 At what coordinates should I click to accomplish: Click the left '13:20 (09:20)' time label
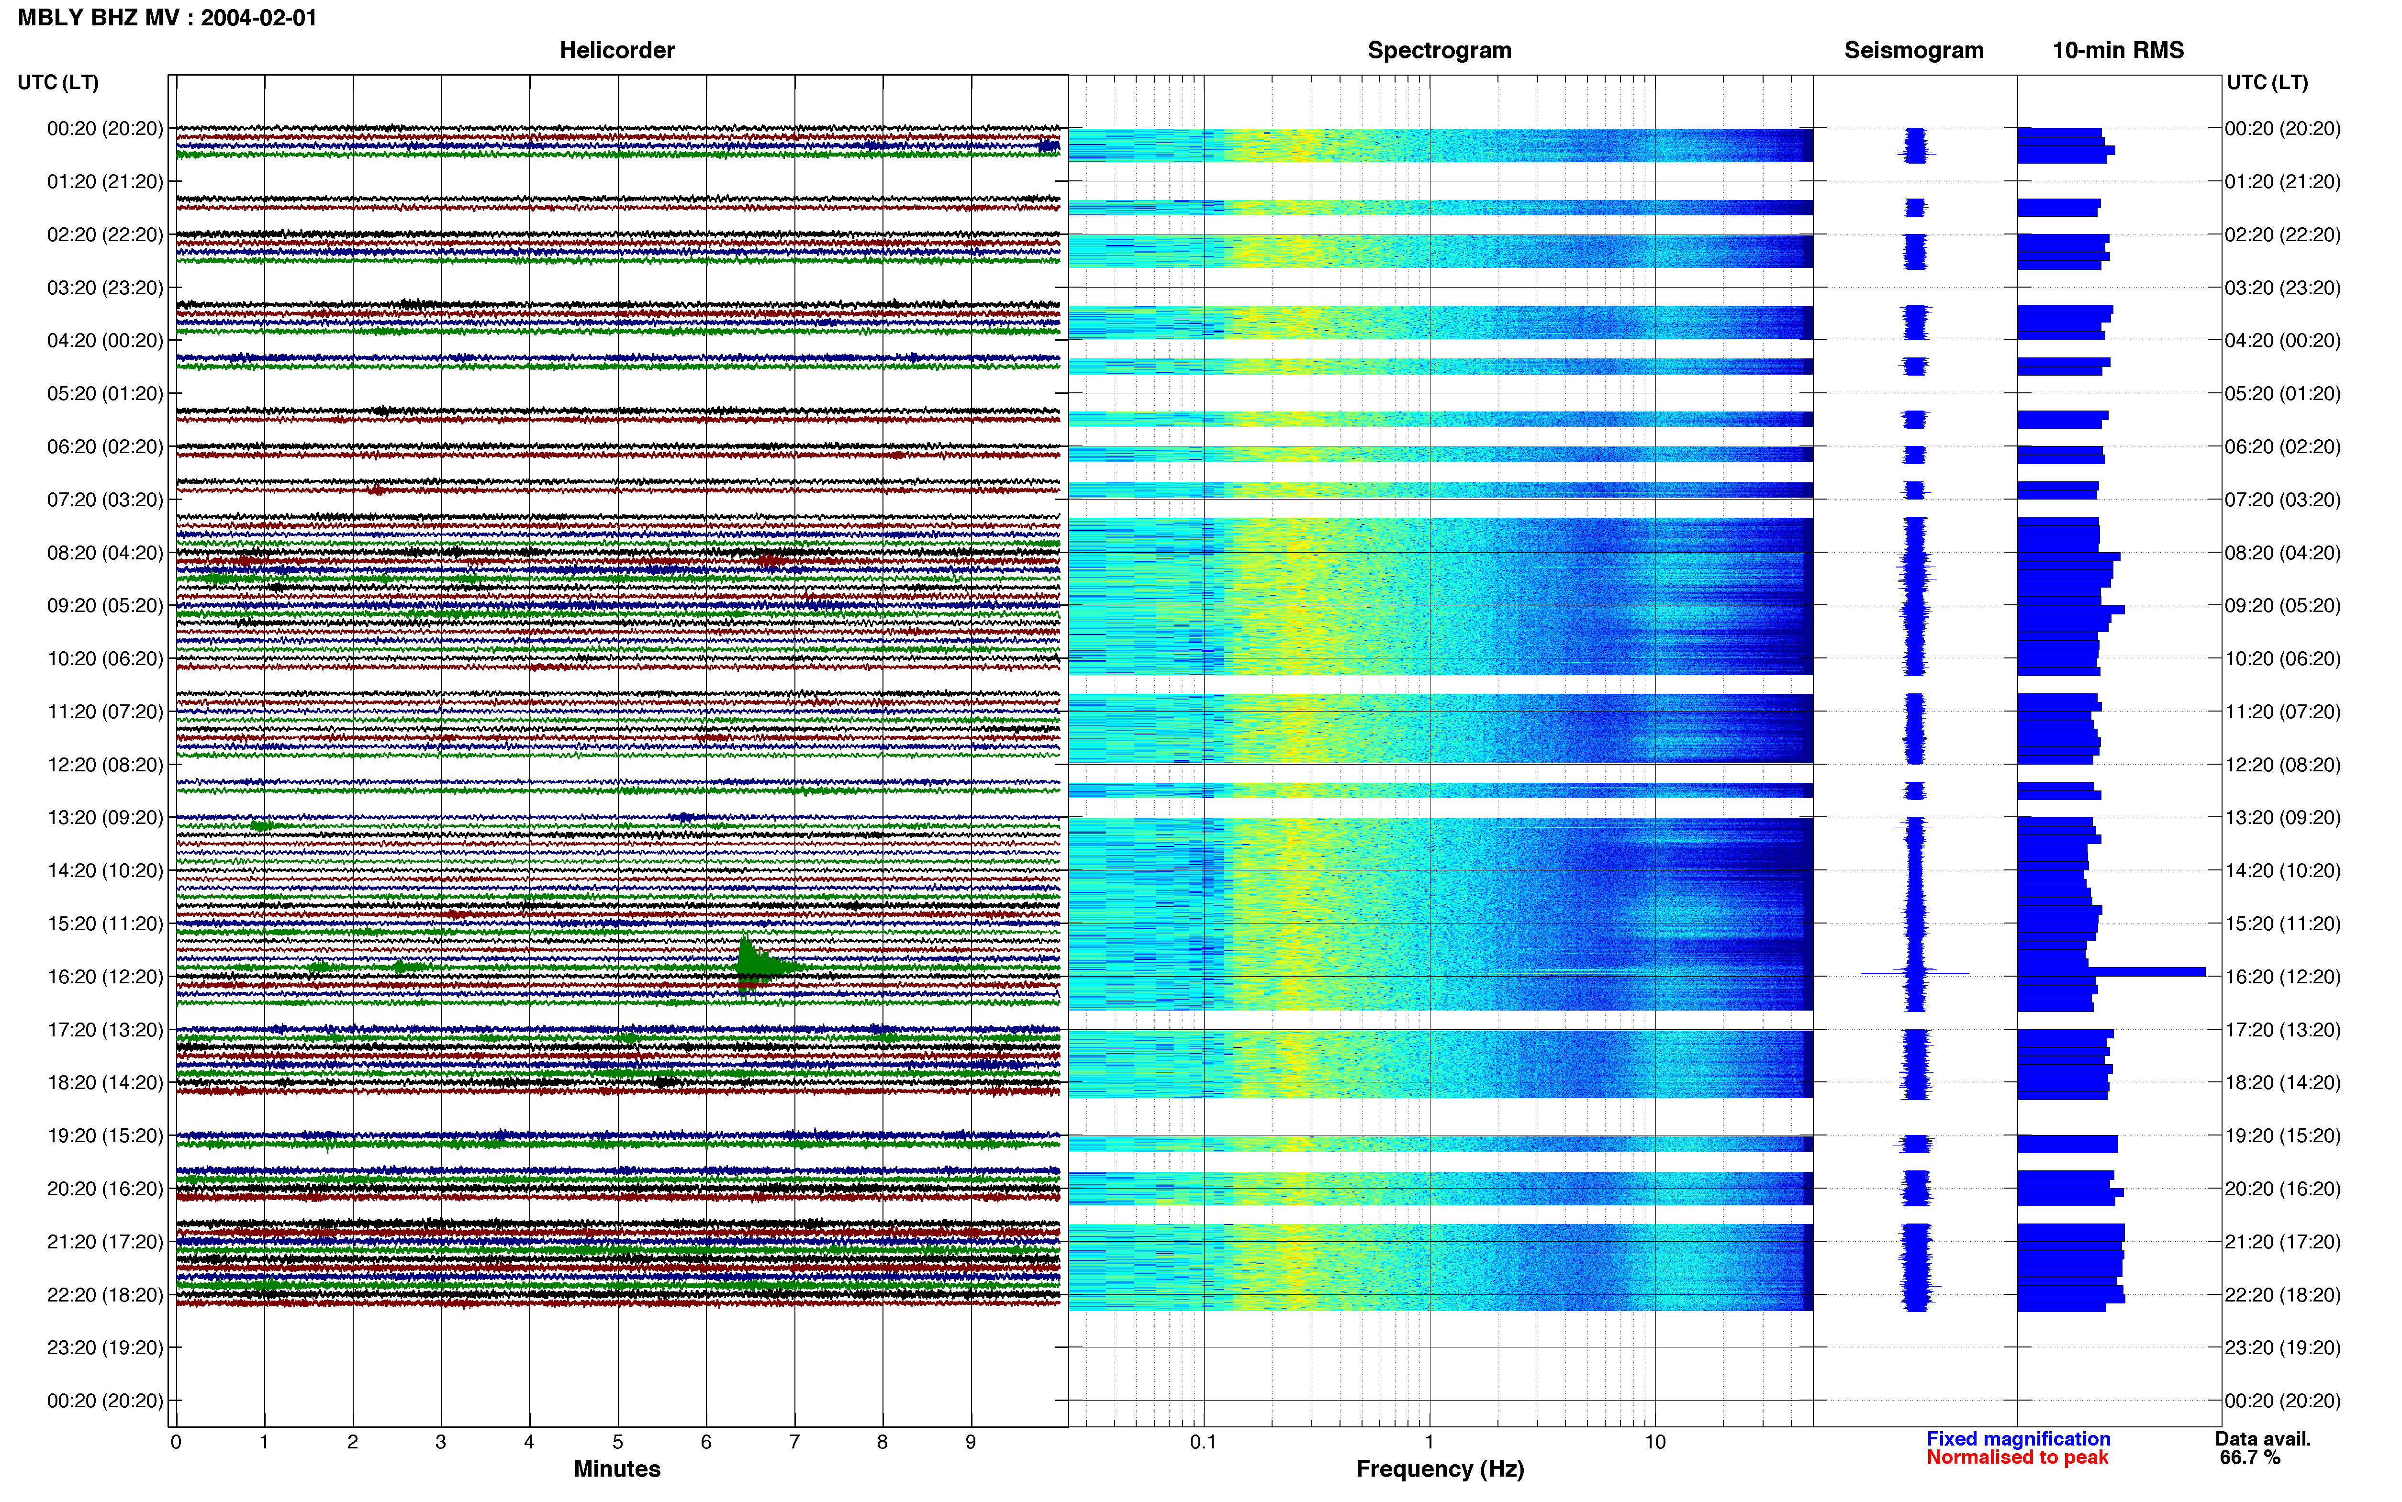pyautogui.click(x=105, y=818)
